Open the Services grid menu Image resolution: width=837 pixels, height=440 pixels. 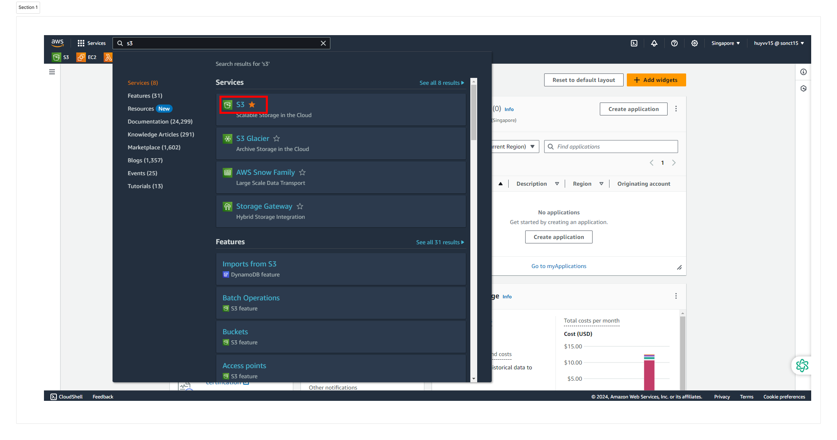point(92,43)
